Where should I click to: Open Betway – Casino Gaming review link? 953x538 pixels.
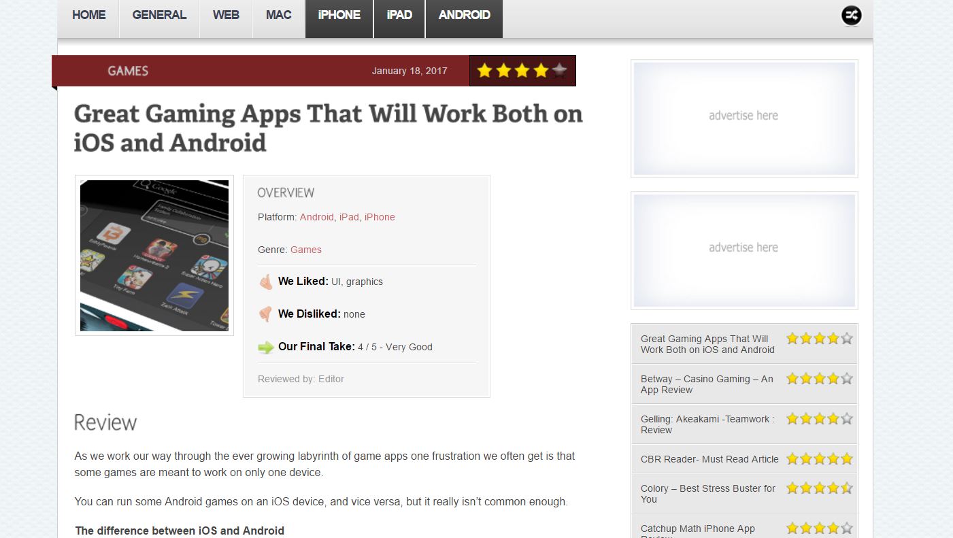click(707, 384)
